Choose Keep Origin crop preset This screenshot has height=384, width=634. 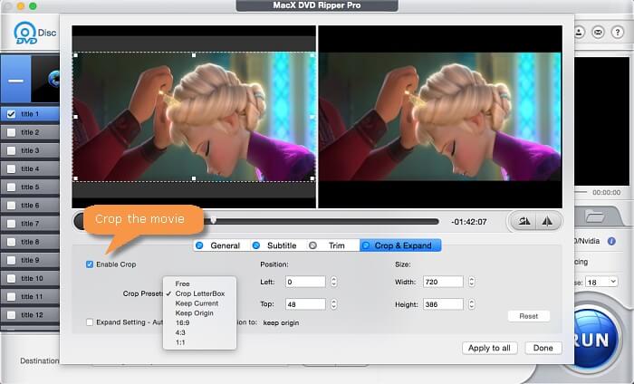(195, 313)
